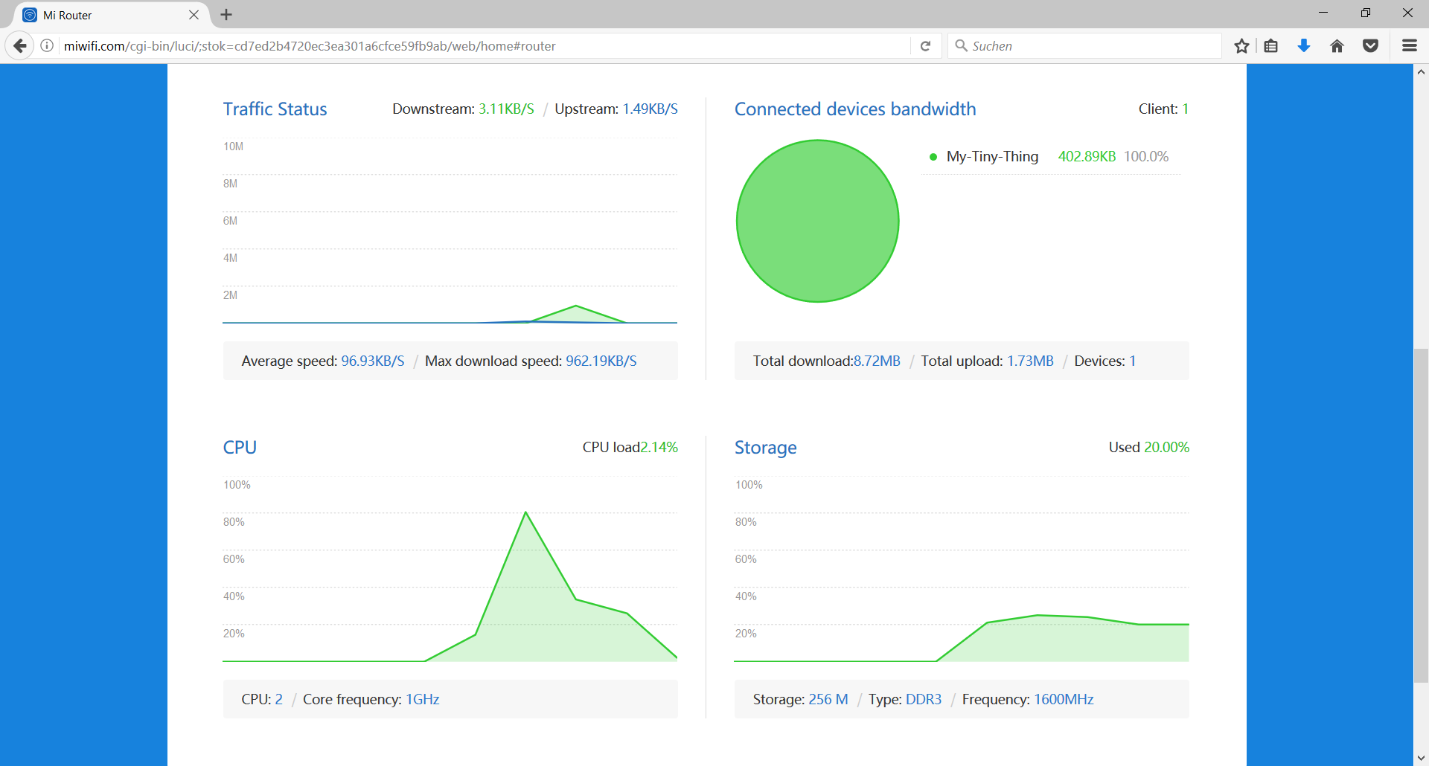Screen dimensions: 1429x766
Task: Click Connected devices bandwidth heading
Action: click(x=855, y=109)
